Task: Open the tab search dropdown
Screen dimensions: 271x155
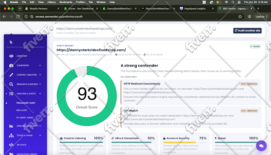Action: [x=20, y=8]
